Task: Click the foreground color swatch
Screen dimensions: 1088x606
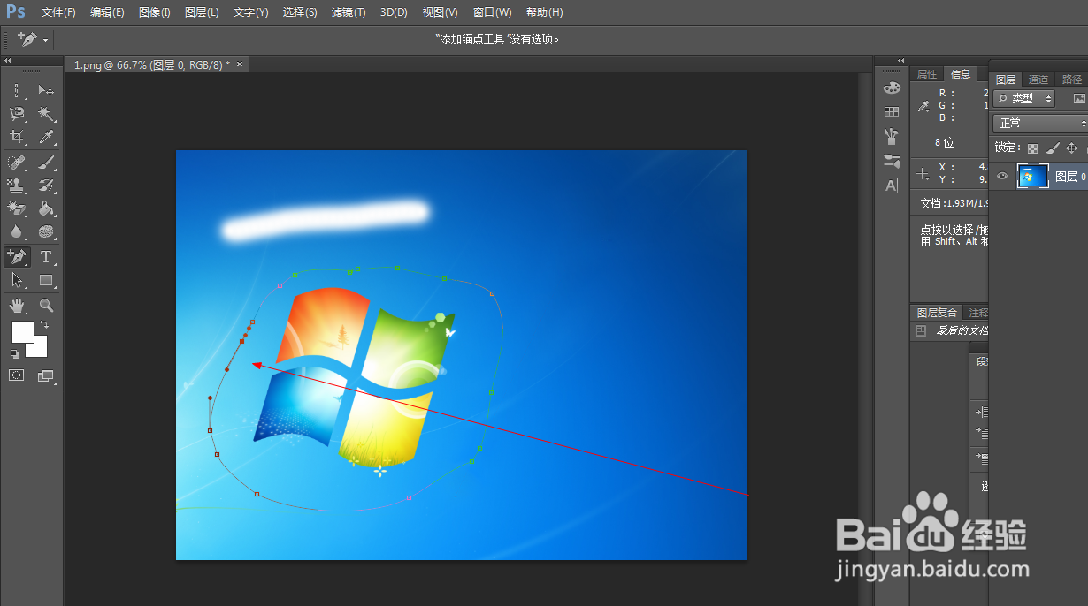Action: [x=22, y=332]
